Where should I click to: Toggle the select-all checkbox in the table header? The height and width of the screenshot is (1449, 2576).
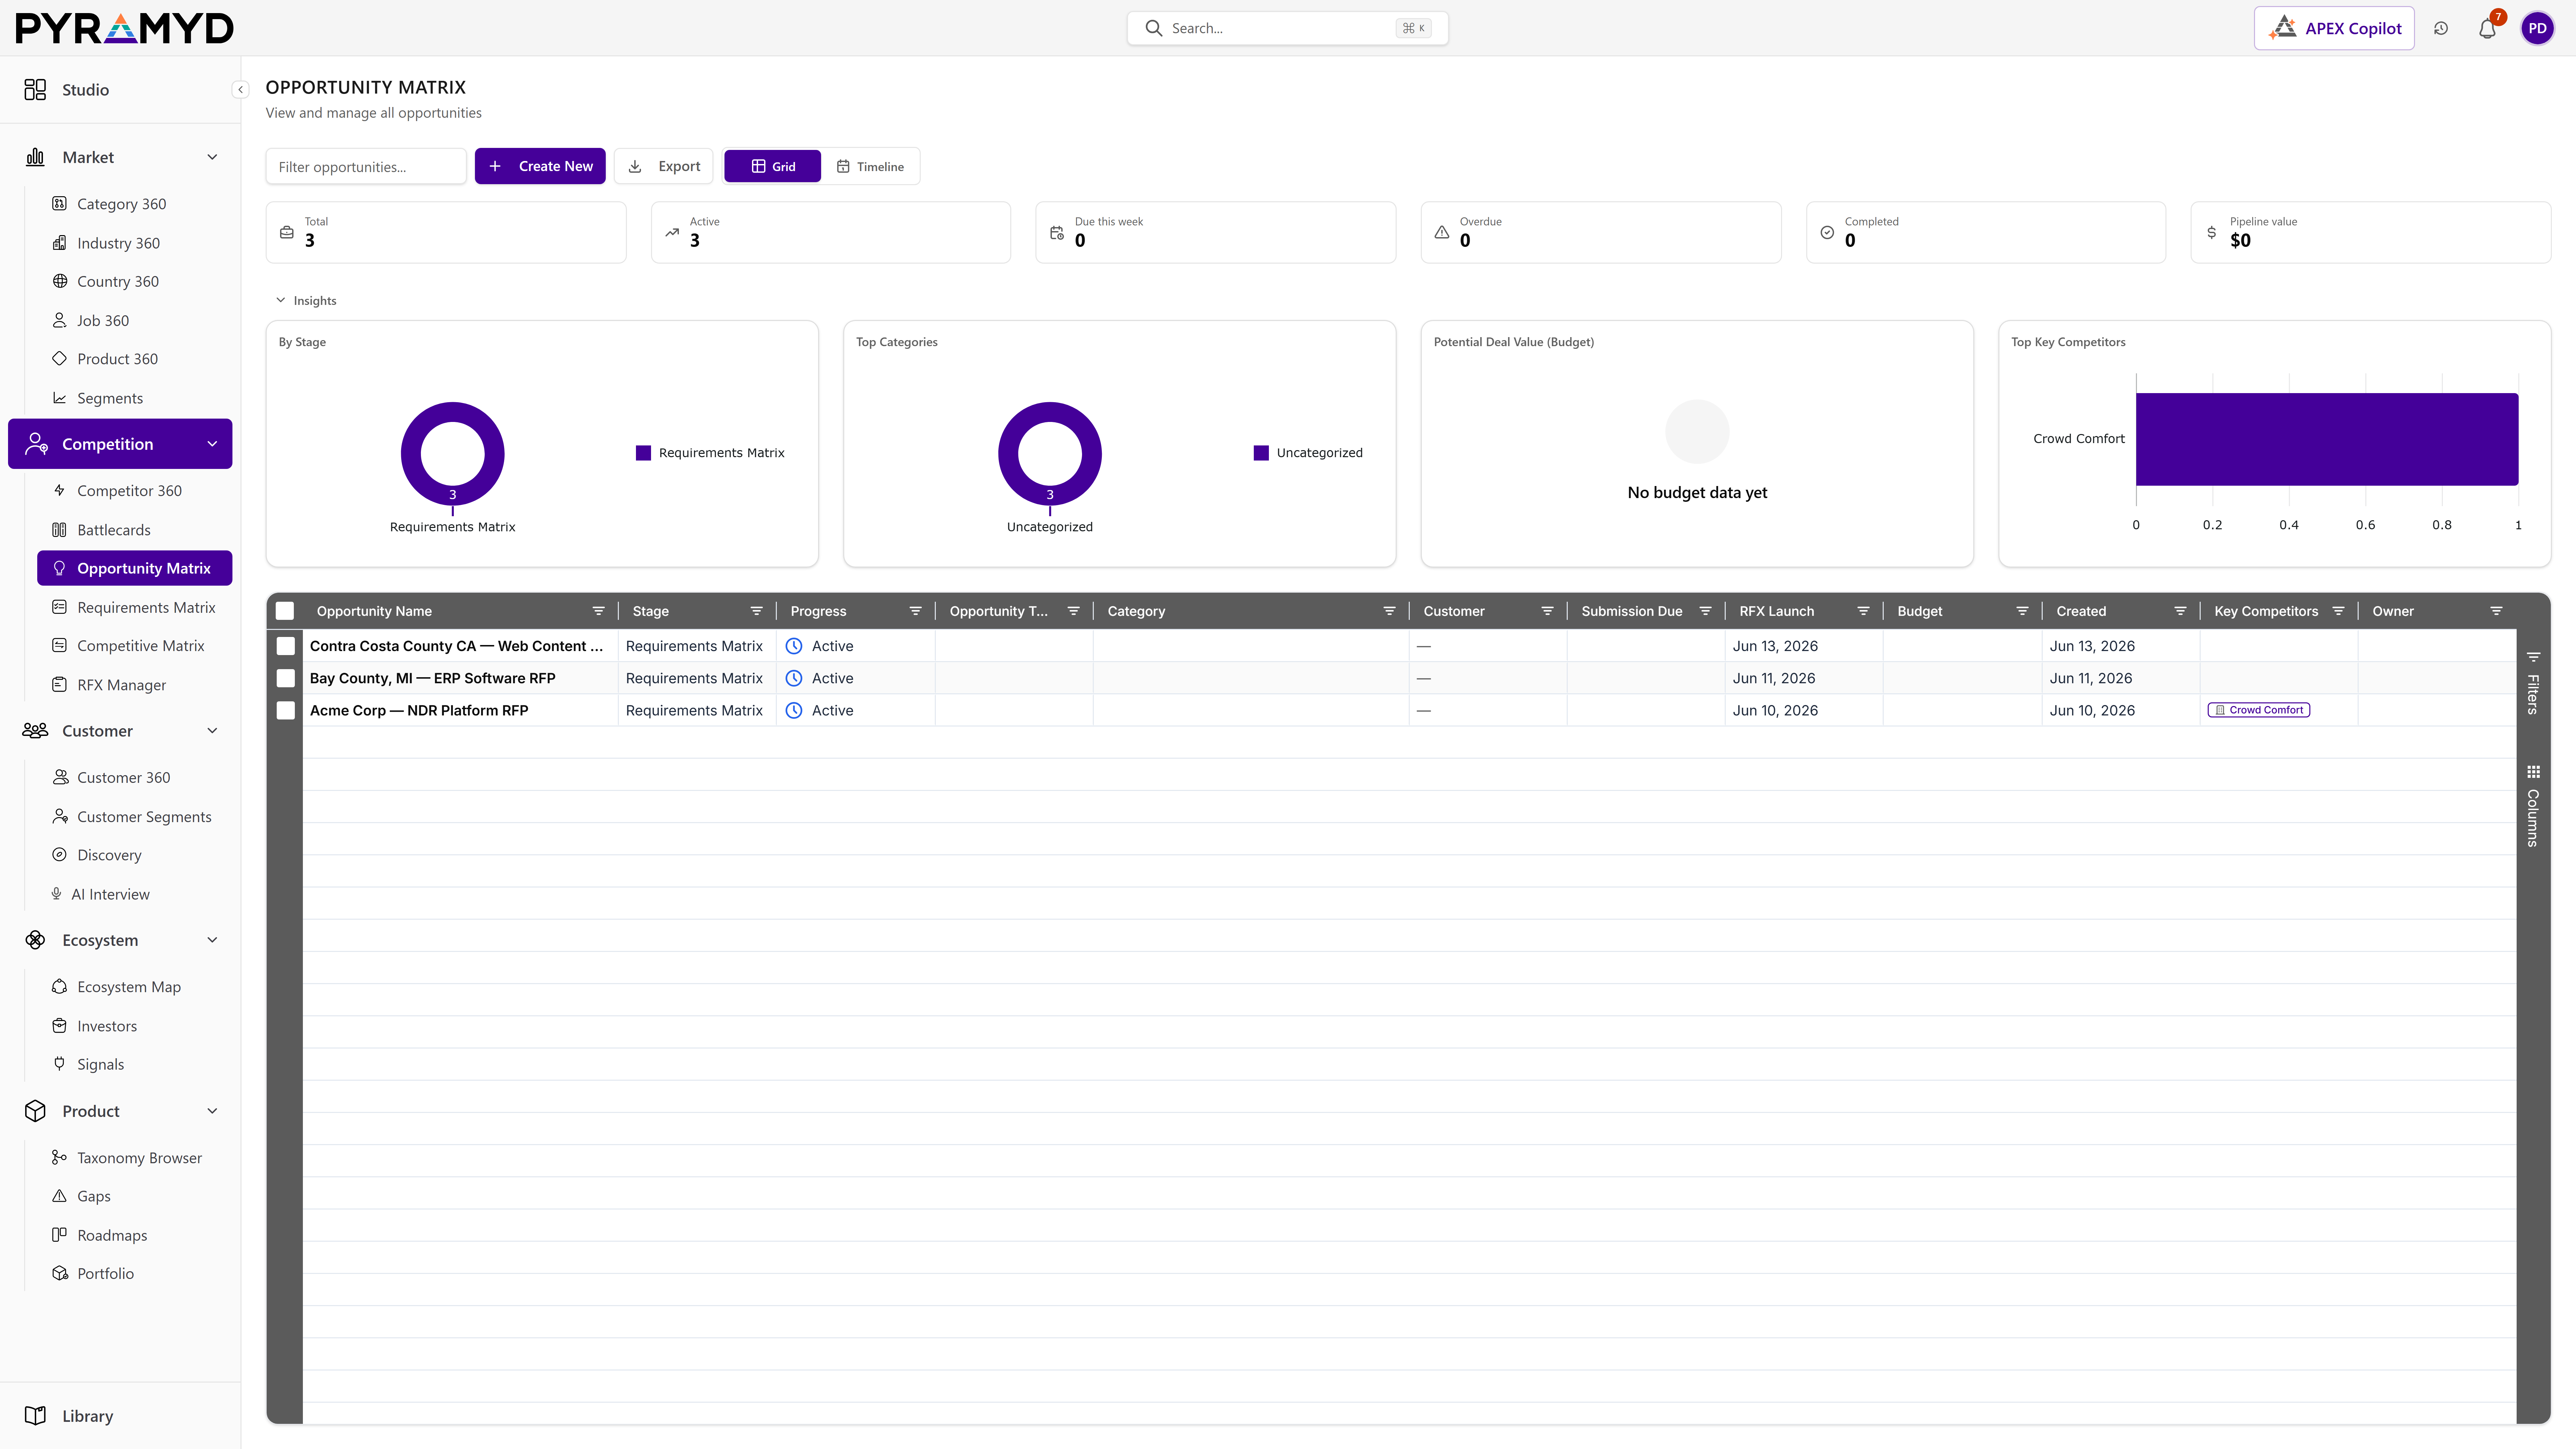[x=285, y=611]
